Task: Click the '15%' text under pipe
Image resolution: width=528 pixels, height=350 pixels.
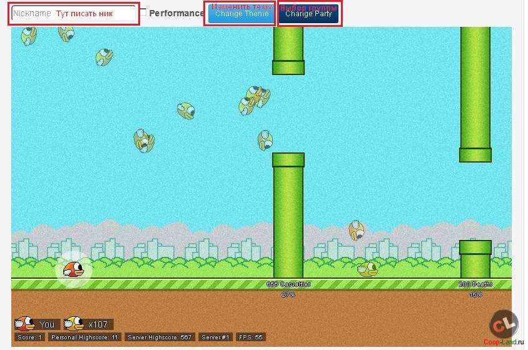Action: (475, 295)
